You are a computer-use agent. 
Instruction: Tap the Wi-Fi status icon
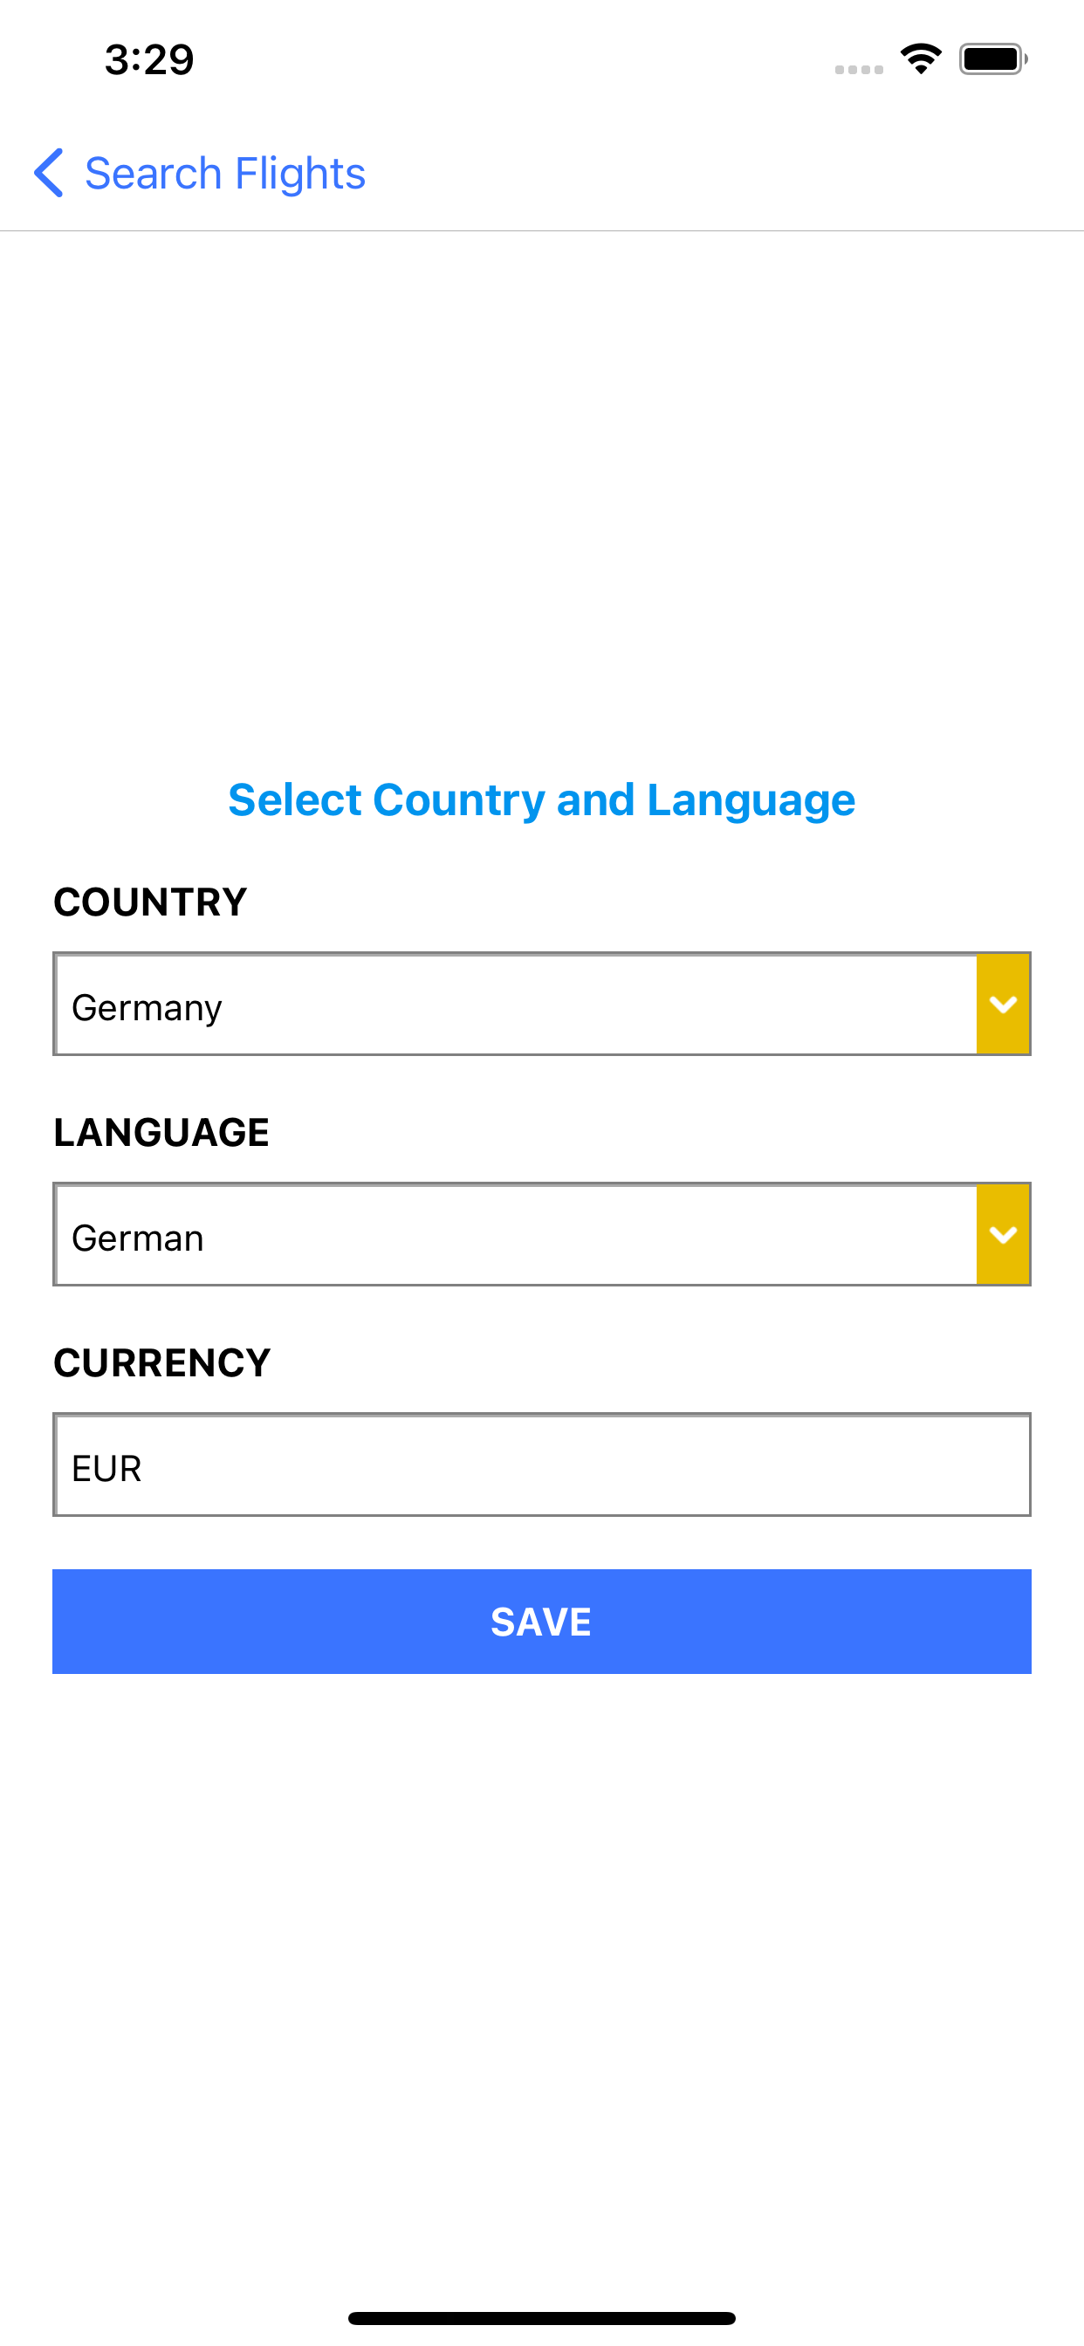coord(921,59)
